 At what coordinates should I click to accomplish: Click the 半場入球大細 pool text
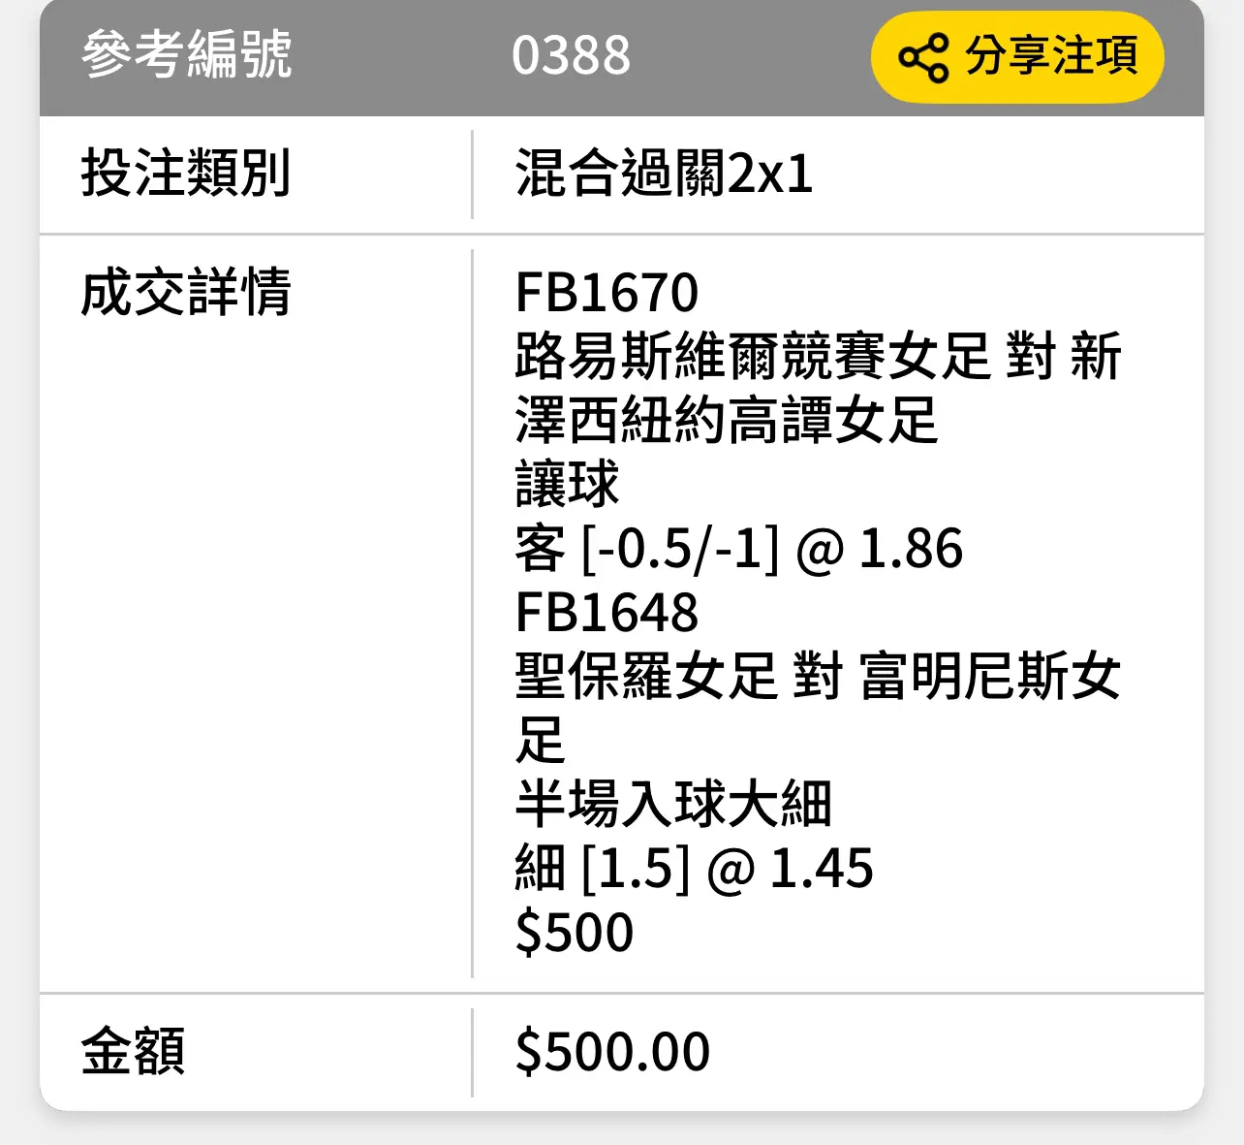(x=673, y=804)
